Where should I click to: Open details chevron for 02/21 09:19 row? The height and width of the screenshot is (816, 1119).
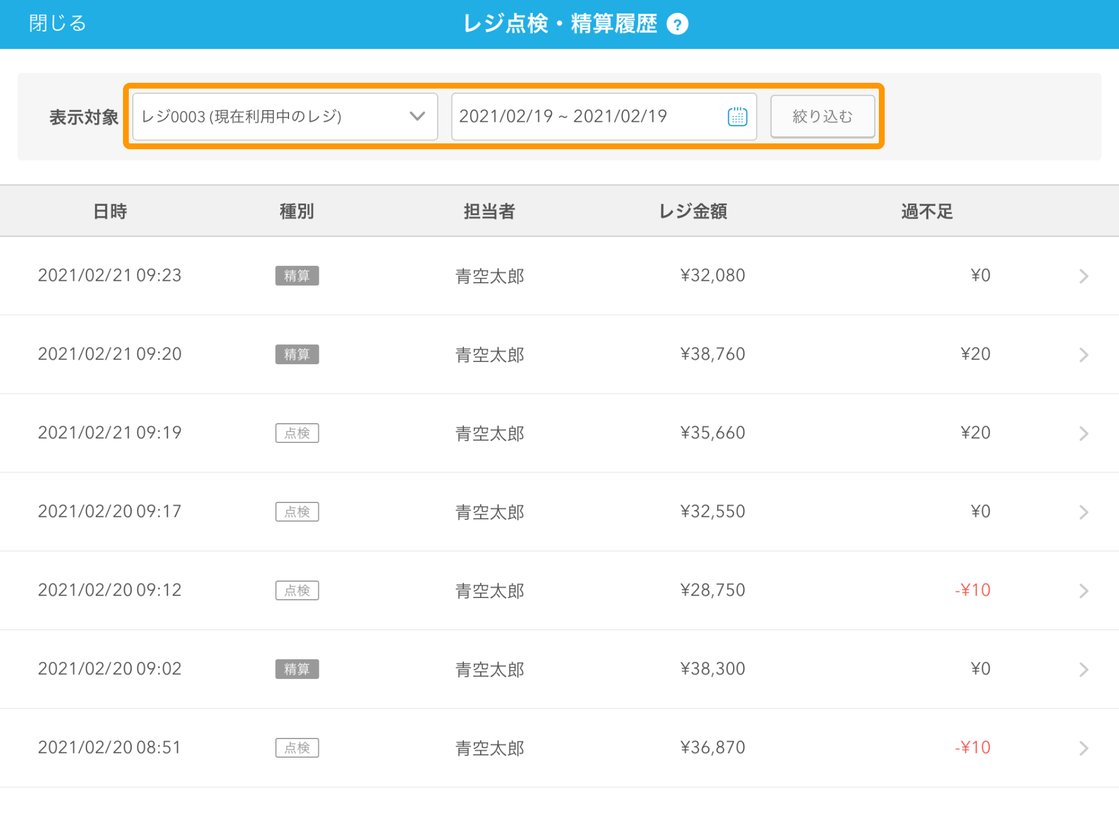pos(1083,433)
